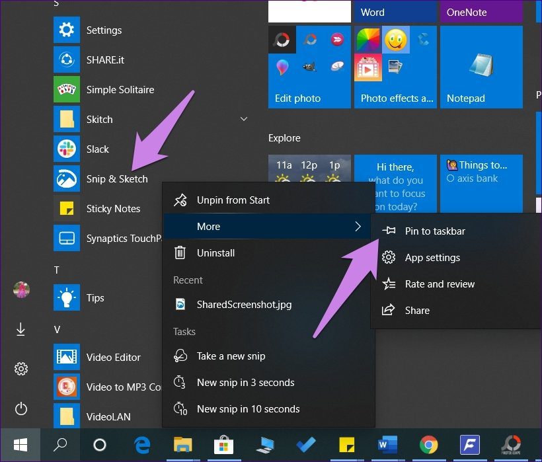
Task: Open the Downloads icon in Start sidebar
Action: click(20, 329)
